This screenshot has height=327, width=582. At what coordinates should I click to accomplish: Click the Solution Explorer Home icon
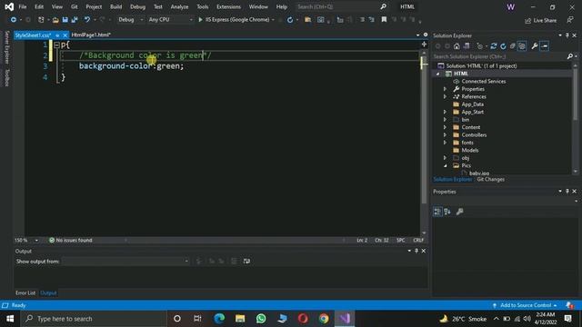click(457, 46)
